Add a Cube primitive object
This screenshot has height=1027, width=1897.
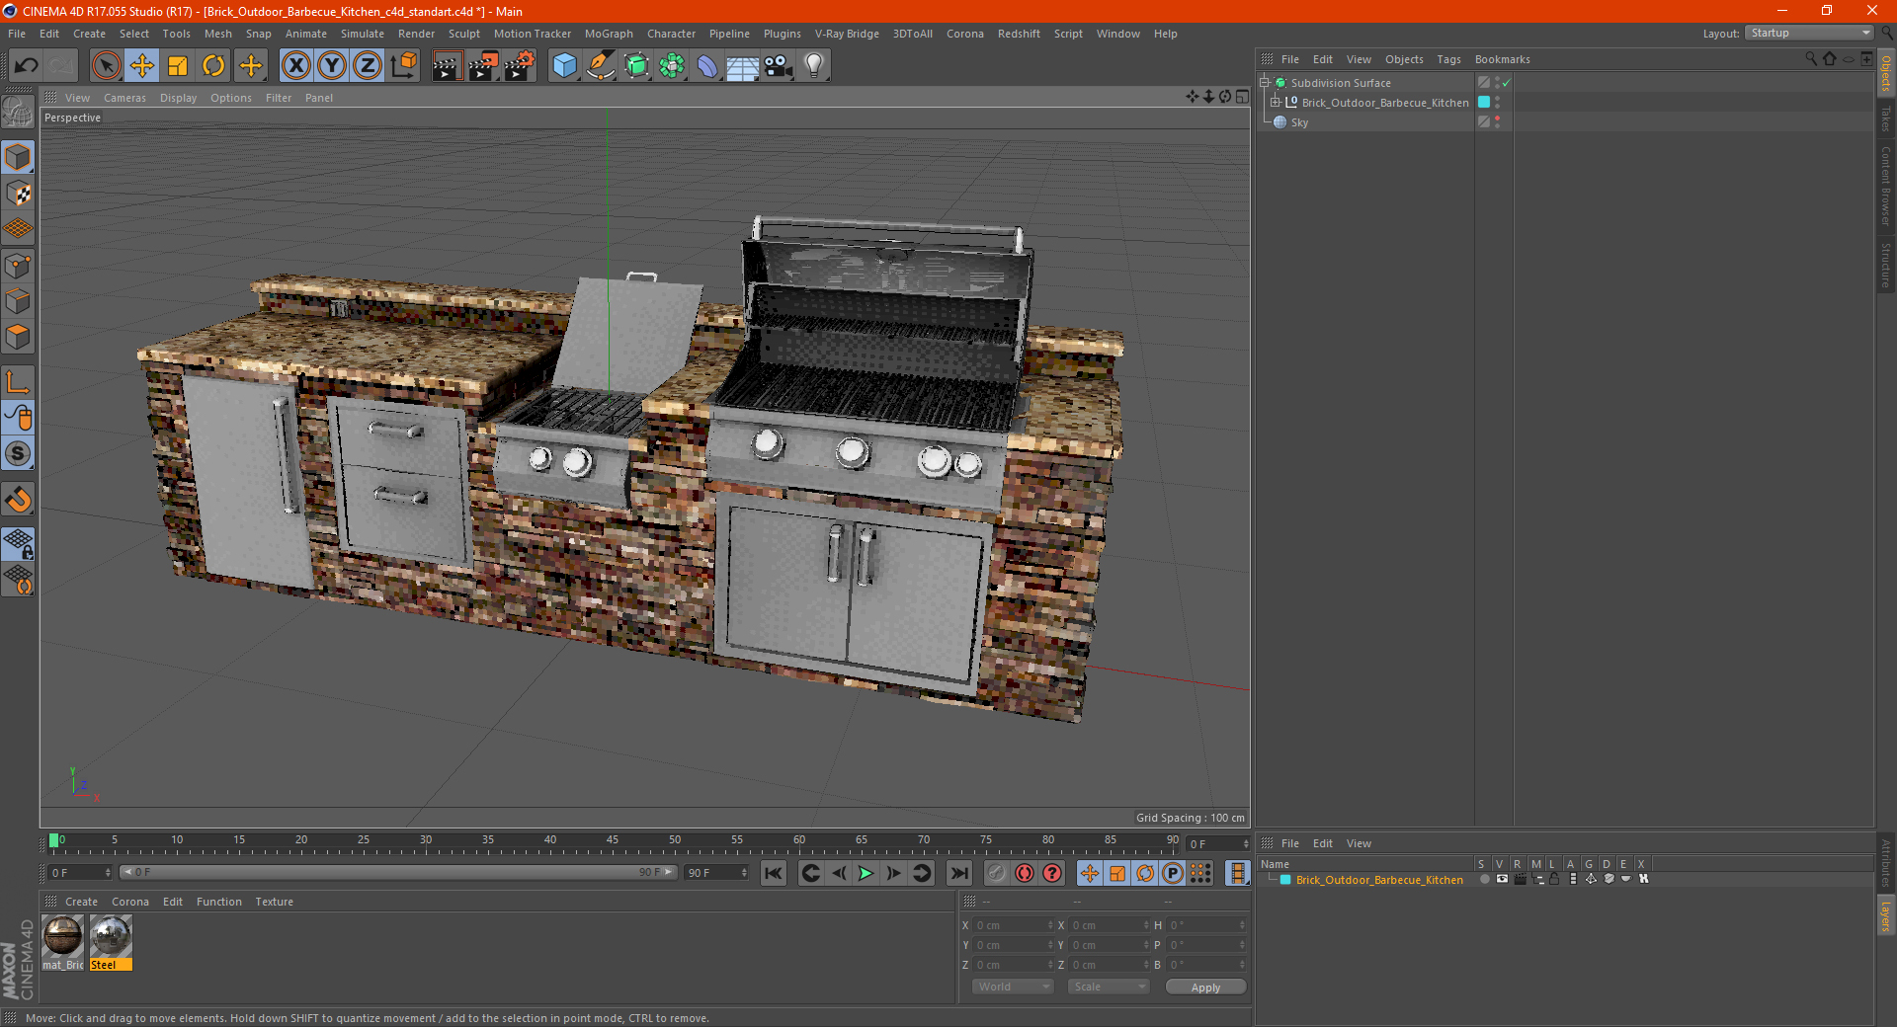coord(564,66)
